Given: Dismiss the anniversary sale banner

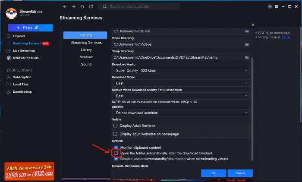Looking at the screenshot, I should click(52, 164).
